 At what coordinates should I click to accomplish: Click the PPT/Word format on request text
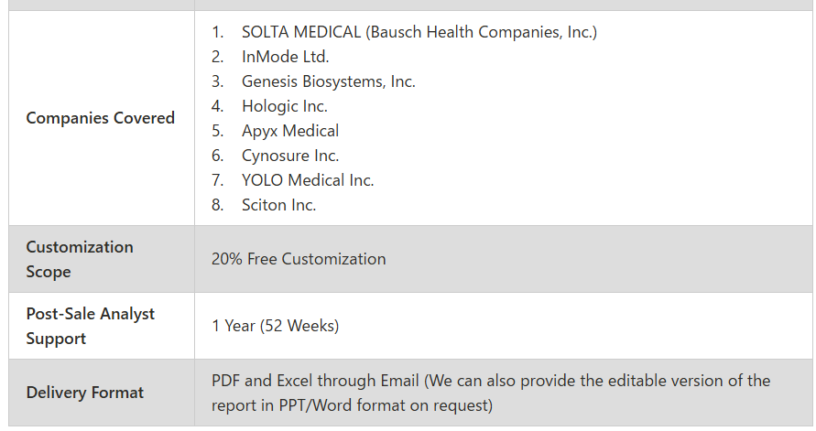[x=386, y=405]
